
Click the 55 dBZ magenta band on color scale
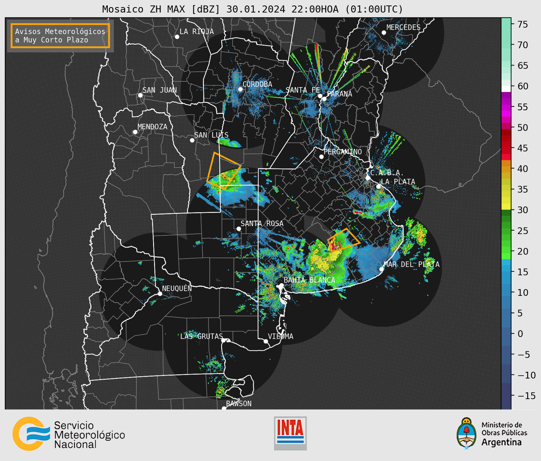[x=506, y=107]
